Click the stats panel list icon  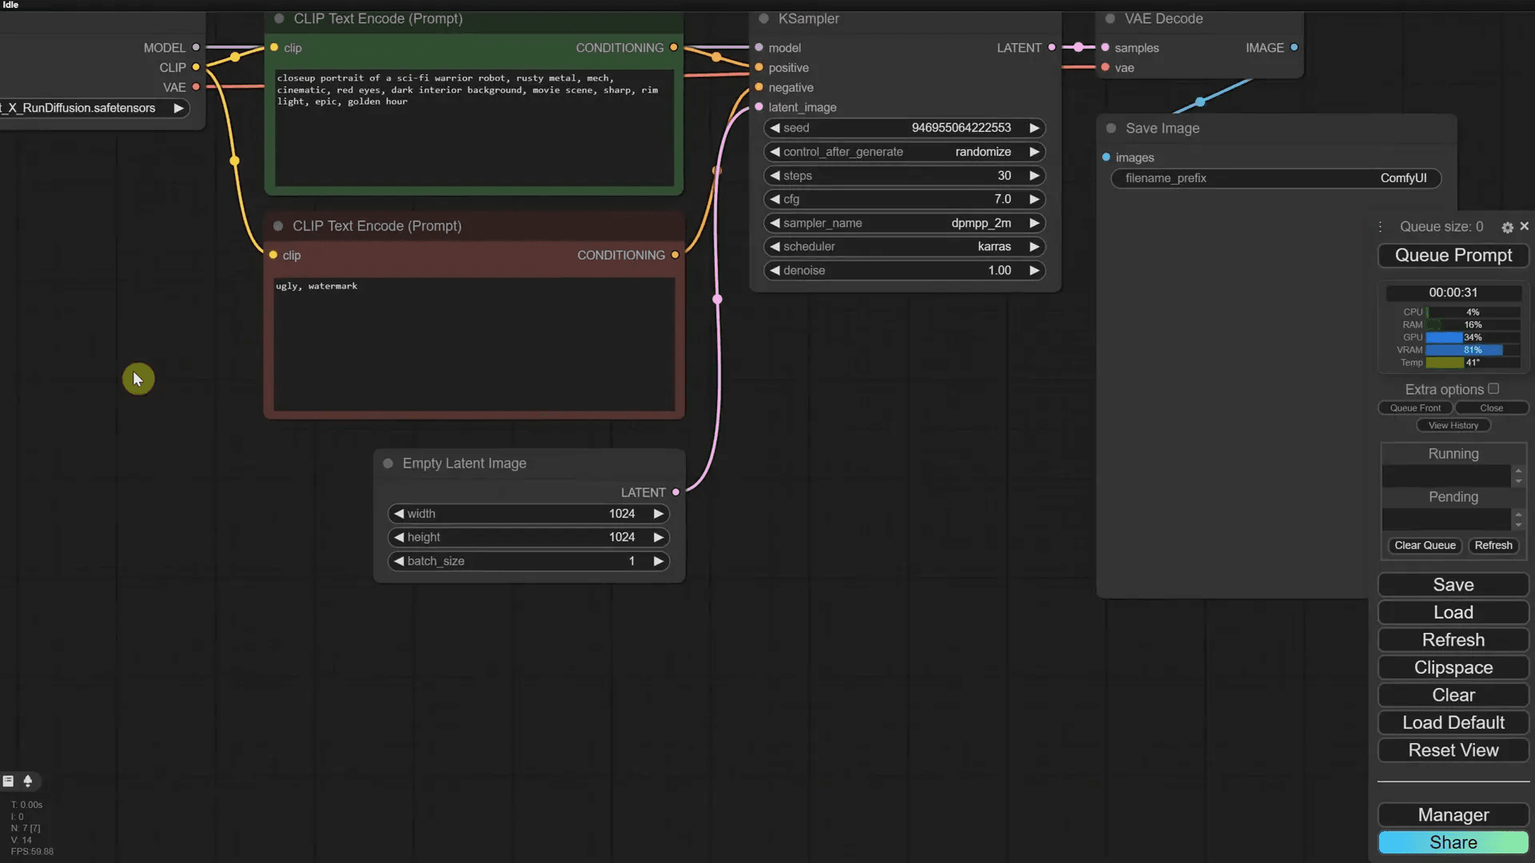(x=8, y=781)
